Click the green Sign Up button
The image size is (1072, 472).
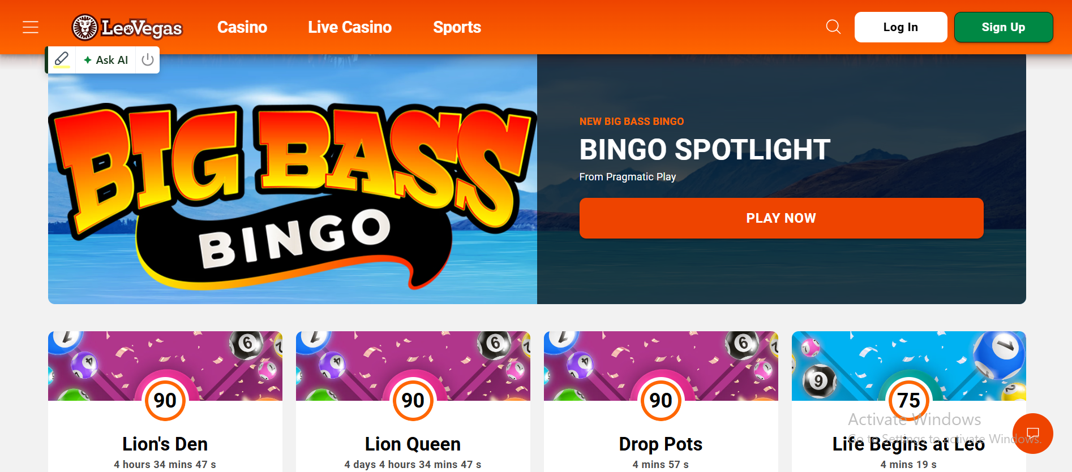click(1004, 27)
